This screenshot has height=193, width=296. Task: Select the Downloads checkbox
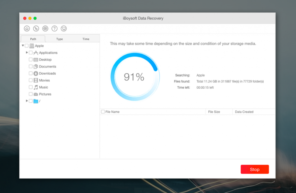coord(31,73)
